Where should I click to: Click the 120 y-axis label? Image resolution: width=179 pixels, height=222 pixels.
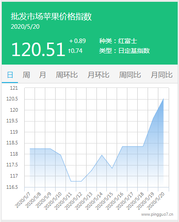(14, 110)
